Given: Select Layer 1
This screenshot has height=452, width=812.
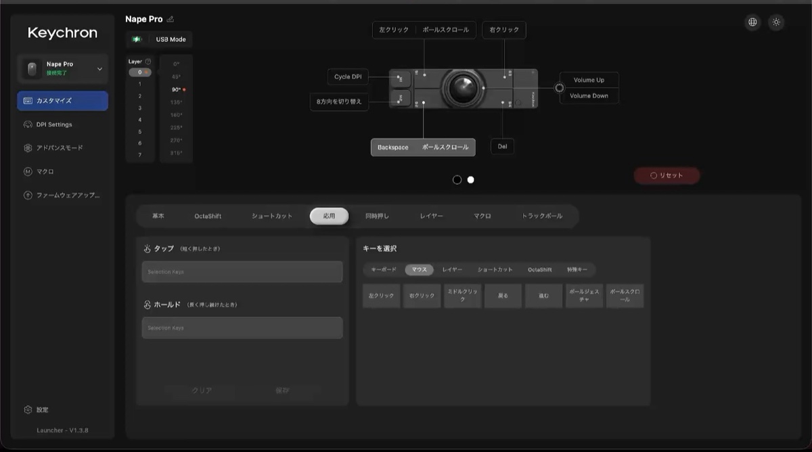Looking at the screenshot, I should click(140, 84).
